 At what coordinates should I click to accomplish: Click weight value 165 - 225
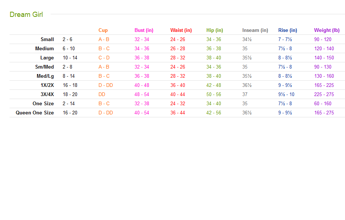click(x=324, y=85)
